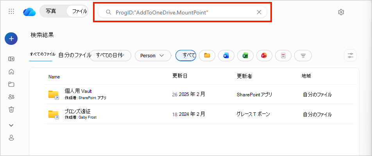This screenshot has height=156, width=372.
Task: Click the ブロンズ遠征 folder shortcut icon
Action: (x=54, y=115)
